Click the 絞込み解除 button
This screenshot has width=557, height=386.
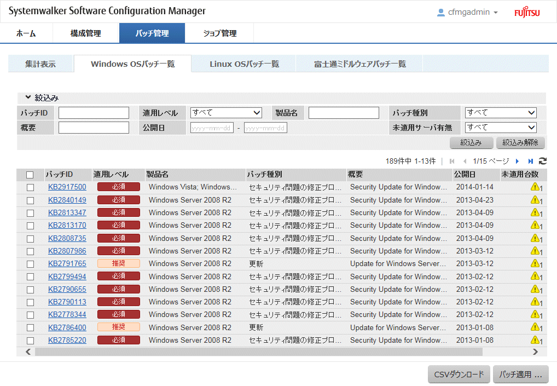point(520,142)
